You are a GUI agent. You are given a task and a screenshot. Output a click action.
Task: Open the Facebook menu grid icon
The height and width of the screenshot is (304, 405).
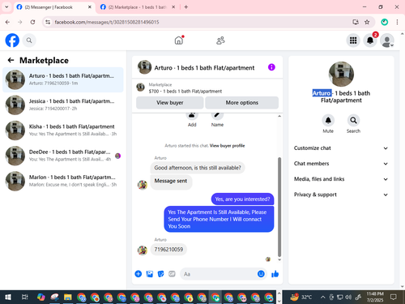pos(353,41)
